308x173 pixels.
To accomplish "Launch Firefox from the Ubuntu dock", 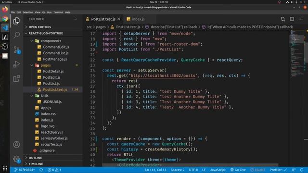I will click(x=5, y=9).
